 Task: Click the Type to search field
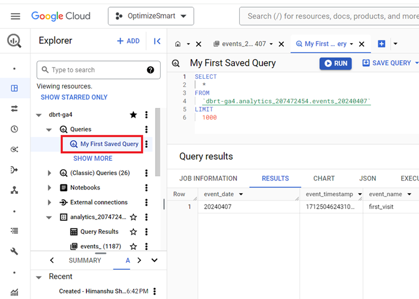point(99,70)
